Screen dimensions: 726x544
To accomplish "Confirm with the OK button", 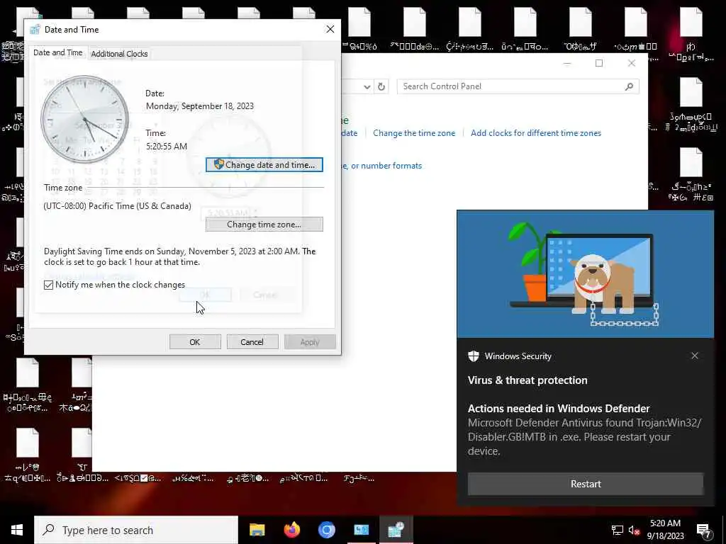I will [195, 342].
